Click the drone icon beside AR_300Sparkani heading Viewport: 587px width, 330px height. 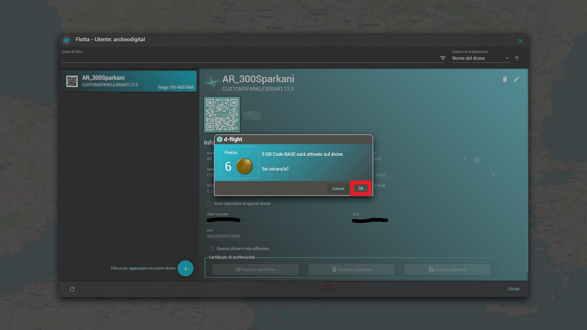pos(211,82)
